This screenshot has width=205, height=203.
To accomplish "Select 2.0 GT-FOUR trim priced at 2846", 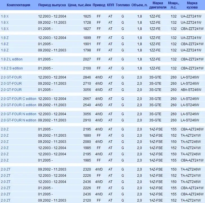I will (x=11, y=77).
